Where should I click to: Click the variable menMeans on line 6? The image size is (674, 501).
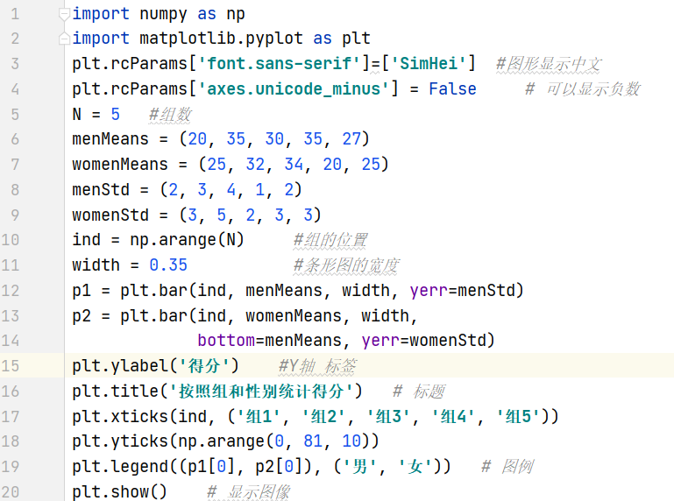point(110,139)
